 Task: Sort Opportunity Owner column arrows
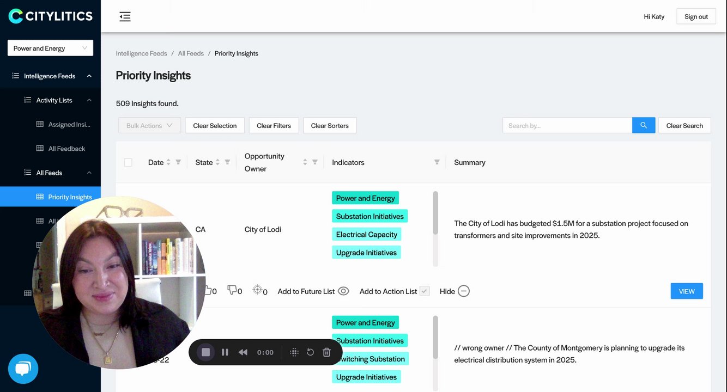tap(305, 162)
